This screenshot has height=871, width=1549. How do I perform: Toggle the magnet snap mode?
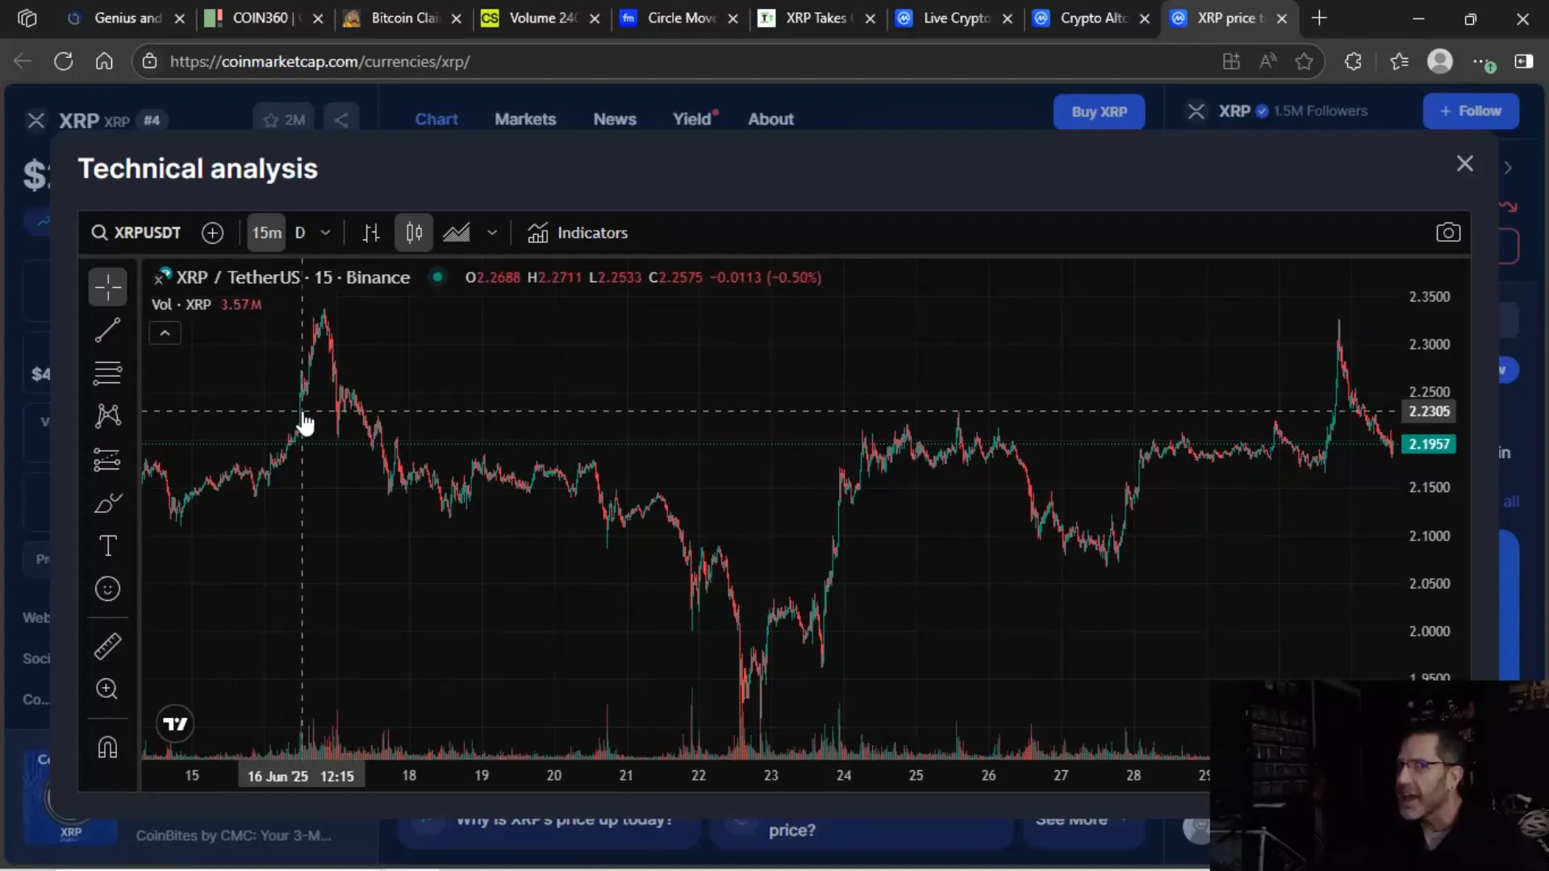click(107, 747)
